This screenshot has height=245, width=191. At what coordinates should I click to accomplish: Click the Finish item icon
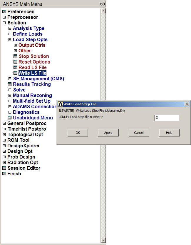pos(4,174)
